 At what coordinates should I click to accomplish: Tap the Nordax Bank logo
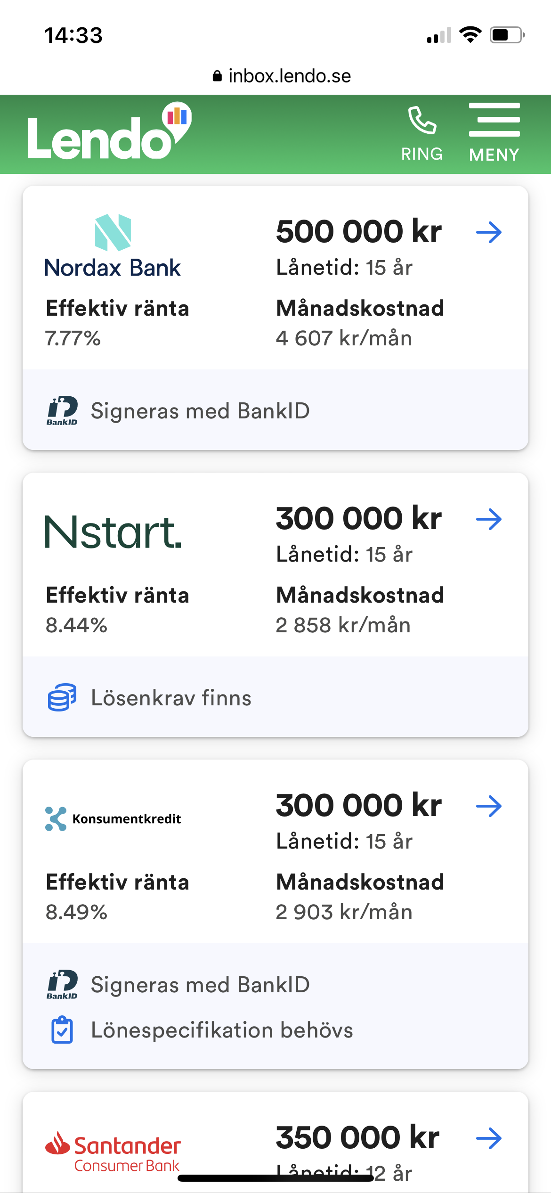(113, 246)
